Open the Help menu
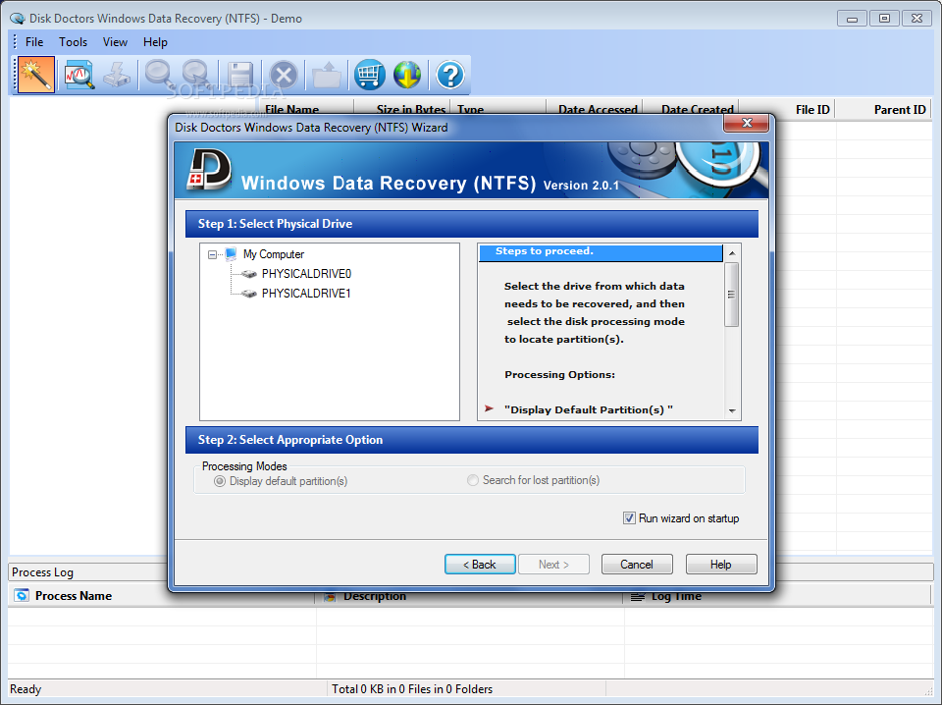Viewport: 942px width, 705px height. pyautogui.click(x=155, y=42)
